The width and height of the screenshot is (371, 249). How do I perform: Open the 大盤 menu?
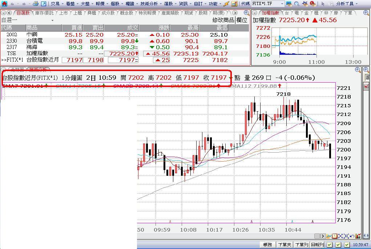tap(85, 4)
